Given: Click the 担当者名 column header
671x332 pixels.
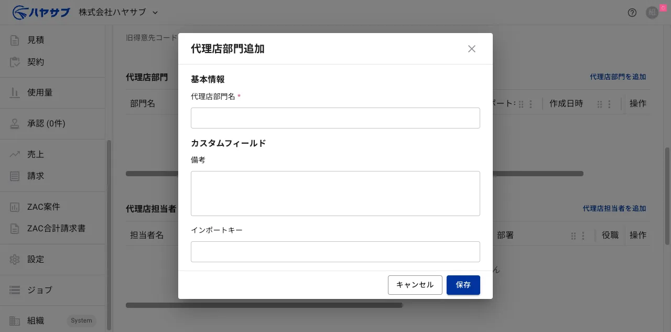Looking at the screenshot, I should coord(147,235).
